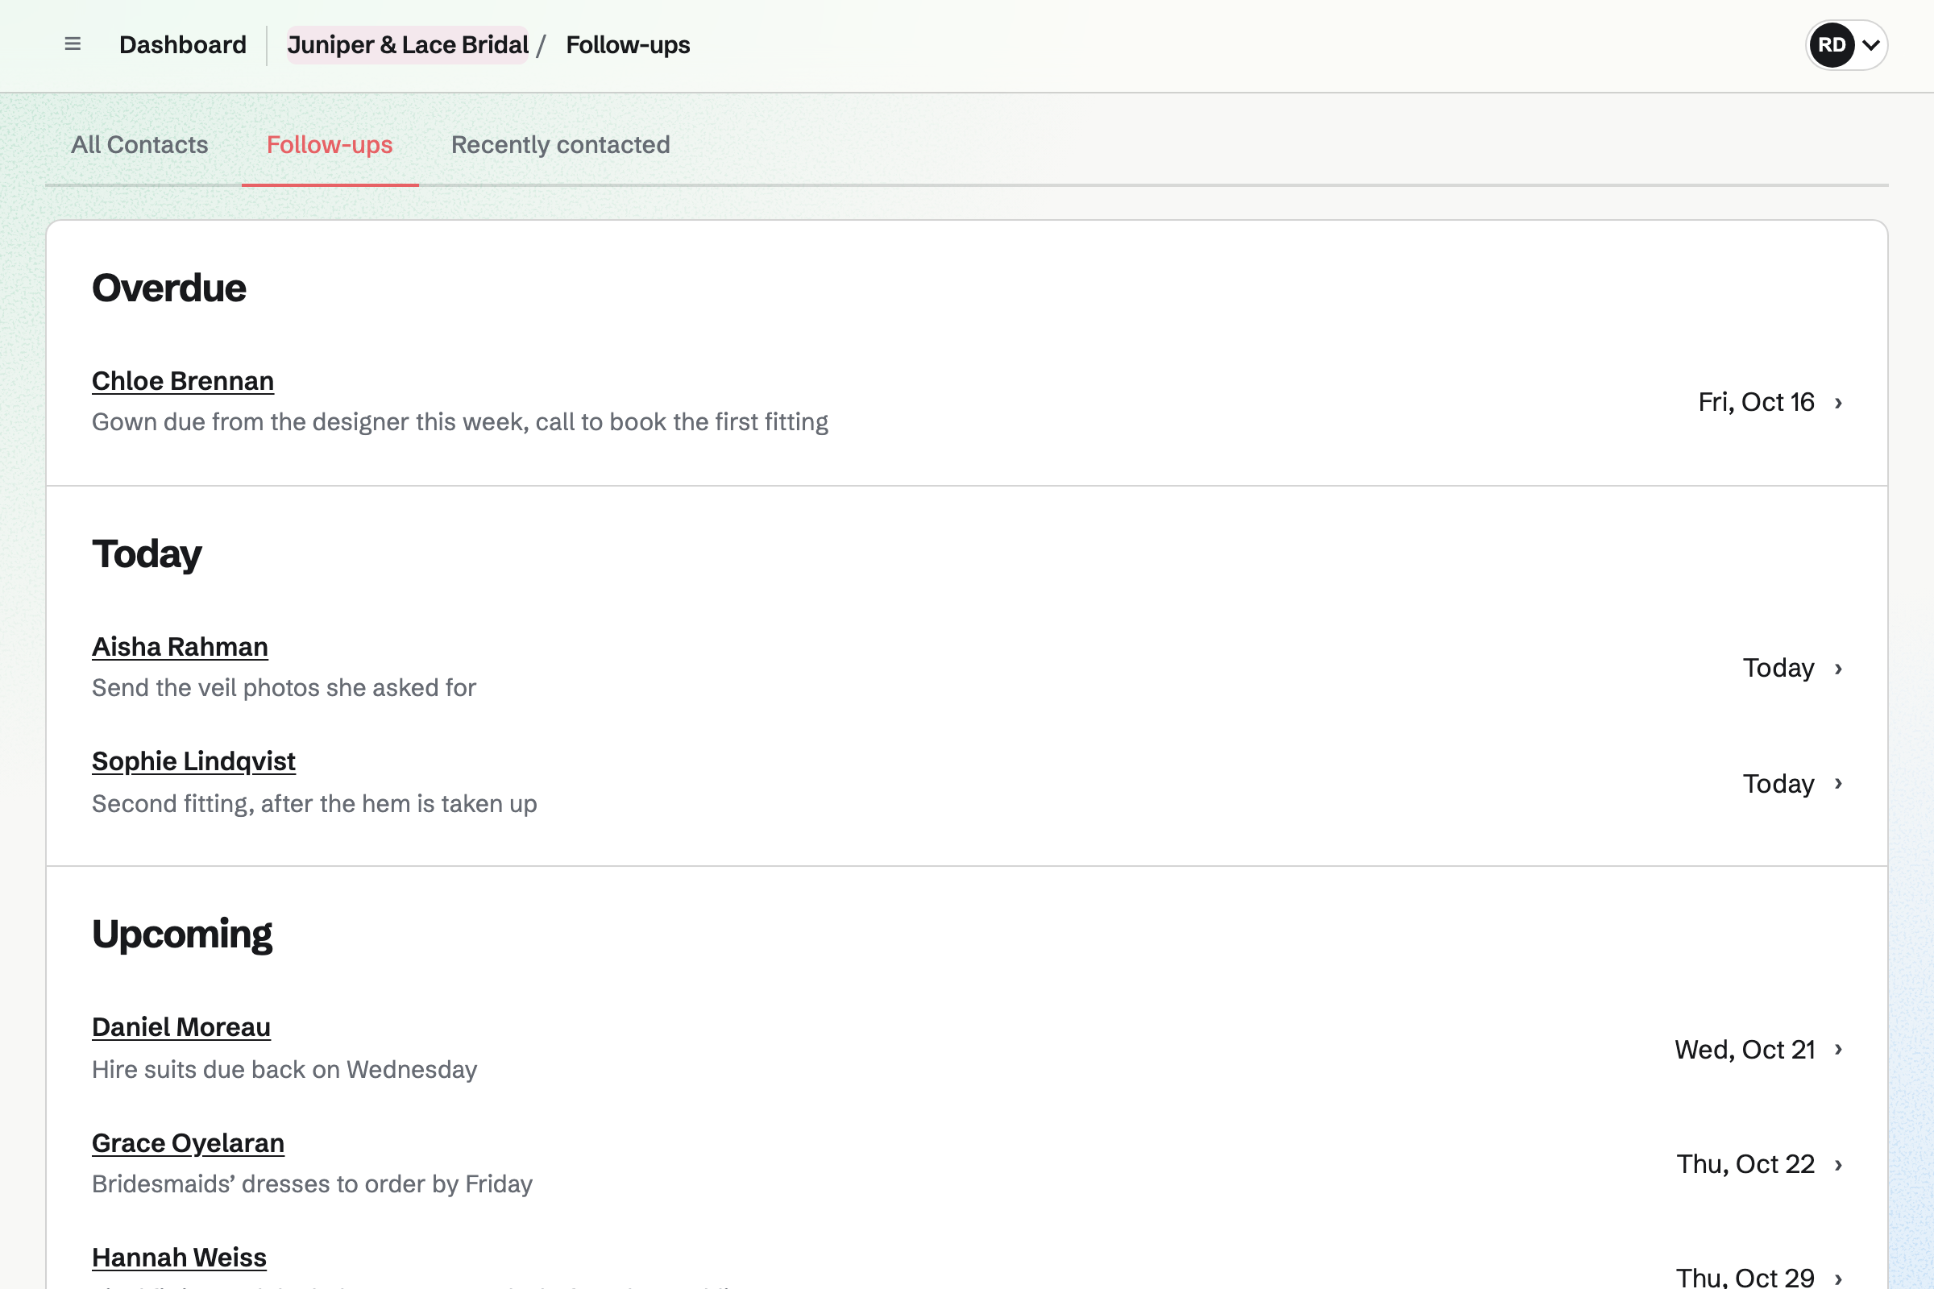Click the chevron next to Aisha Rahman's row

pos(1839,669)
